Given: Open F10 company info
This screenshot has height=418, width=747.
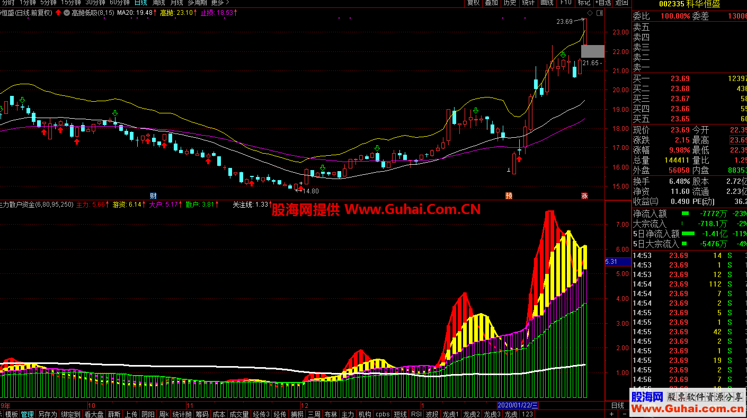Looking at the screenshot, I should (566, 3).
